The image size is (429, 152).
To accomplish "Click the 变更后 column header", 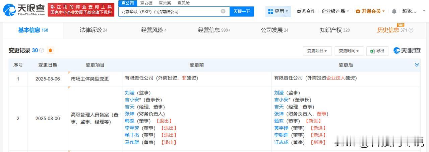I will 346,65.
